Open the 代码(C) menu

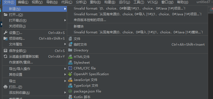pos(67,2)
